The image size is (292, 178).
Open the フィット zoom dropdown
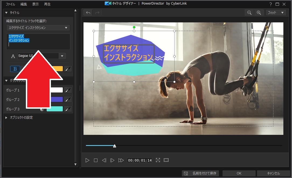tap(276, 13)
